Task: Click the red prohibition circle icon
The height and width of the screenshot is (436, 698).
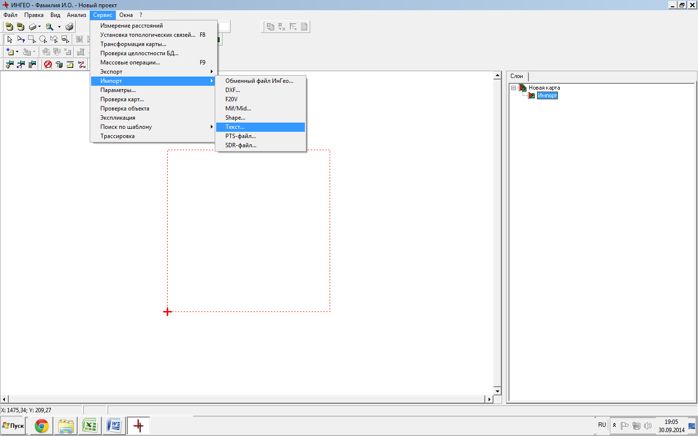Action: coord(48,64)
